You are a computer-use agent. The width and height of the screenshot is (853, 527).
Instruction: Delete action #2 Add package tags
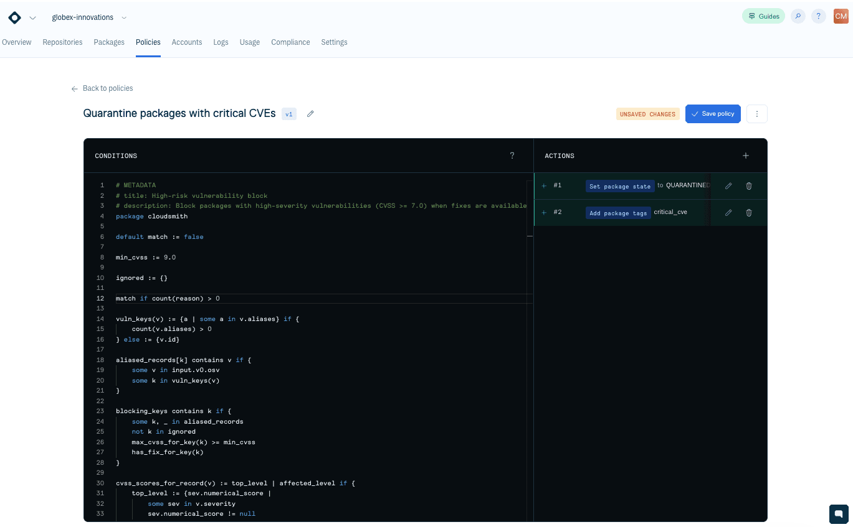click(749, 213)
